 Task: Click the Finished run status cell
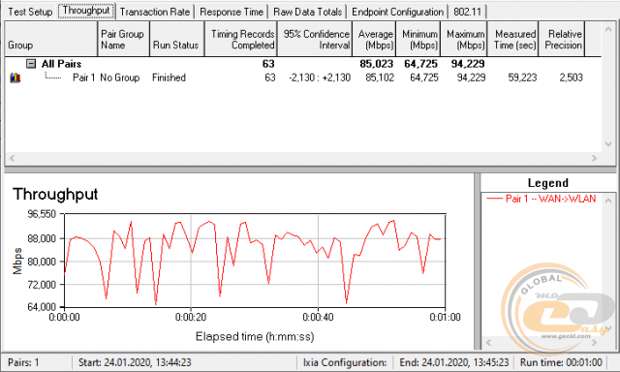pos(169,77)
